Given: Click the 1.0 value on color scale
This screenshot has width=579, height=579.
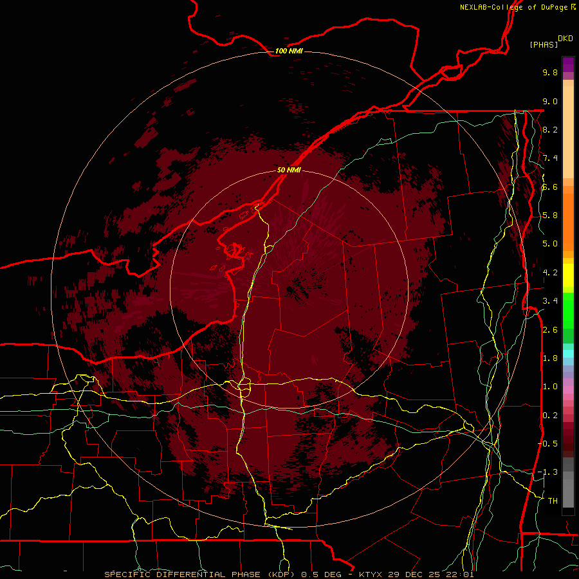Looking at the screenshot, I should tap(550, 387).
